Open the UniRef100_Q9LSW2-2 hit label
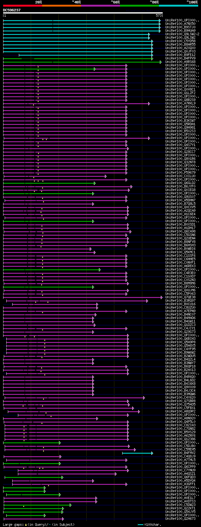Viewport: 201px width, 527px height. tap(182, 34)
